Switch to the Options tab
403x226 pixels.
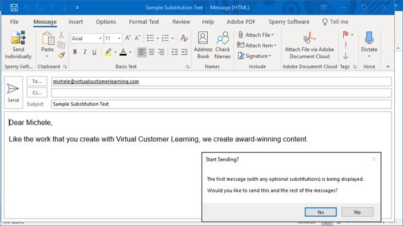tap(106, 22)
